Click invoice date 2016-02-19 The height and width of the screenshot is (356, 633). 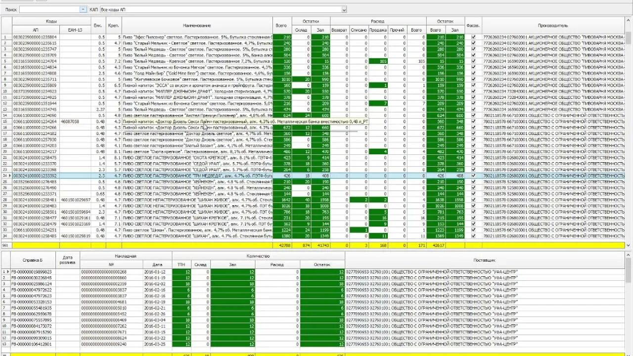[x=157, y=302]
